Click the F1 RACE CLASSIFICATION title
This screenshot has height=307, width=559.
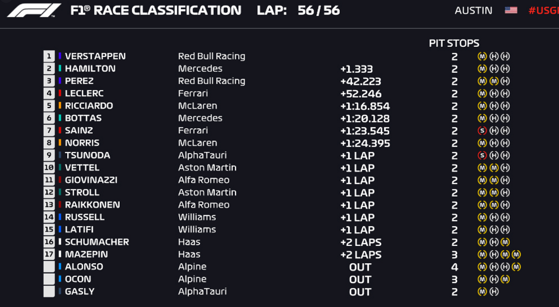[x=156, y=10]
